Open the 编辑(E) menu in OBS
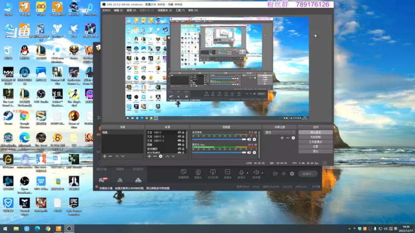 coord(118,10)
